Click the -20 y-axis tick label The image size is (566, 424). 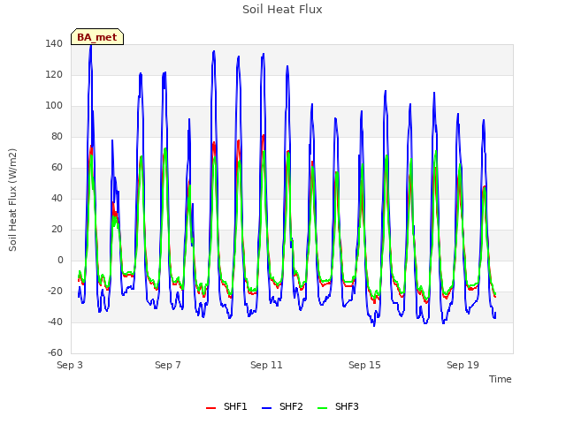click(55, 291)
